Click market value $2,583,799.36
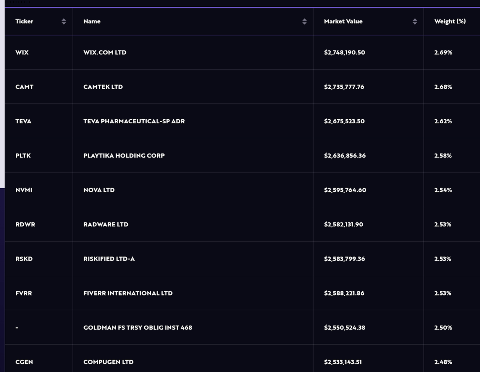The image size is (480, 372). [344, 259]
